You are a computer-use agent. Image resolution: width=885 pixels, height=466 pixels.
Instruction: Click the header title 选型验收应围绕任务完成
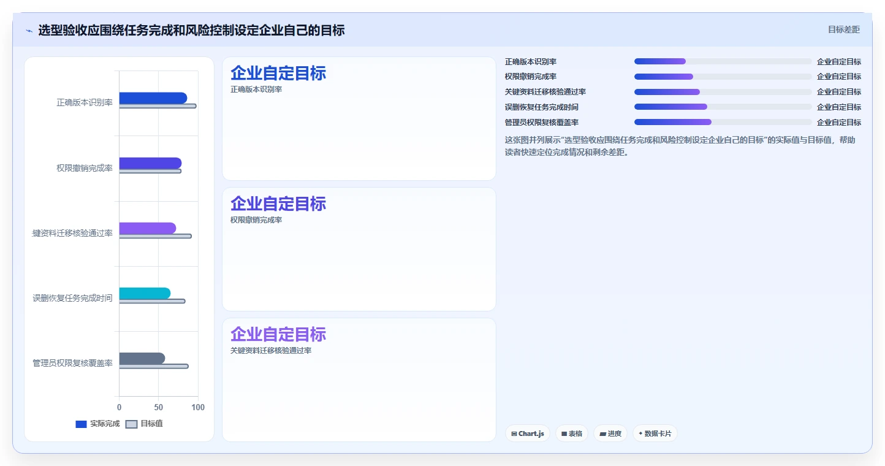pos(191,30)
